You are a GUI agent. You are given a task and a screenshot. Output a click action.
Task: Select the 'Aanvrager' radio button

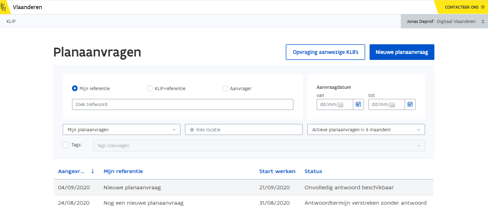pos(225,89)
